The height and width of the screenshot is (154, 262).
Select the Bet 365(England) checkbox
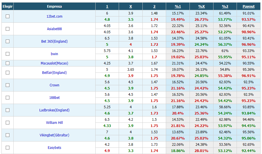pyautogui.click(x=7, y=41)
